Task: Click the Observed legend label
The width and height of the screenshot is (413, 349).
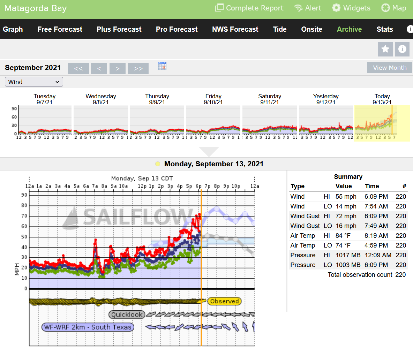Action: [224, 301]
